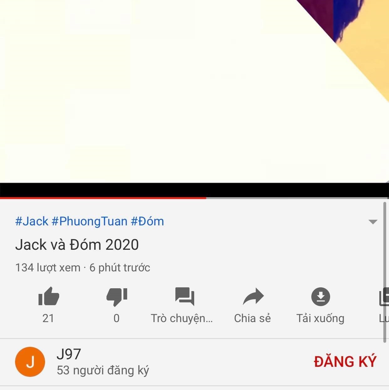
Task: Open the #Đóm hashtag link
Action: click(x=147, y=221)
